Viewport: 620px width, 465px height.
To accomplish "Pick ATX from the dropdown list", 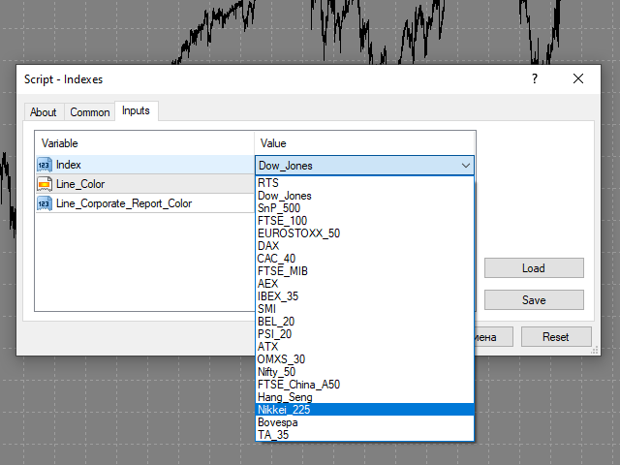I will coord(364,347).
